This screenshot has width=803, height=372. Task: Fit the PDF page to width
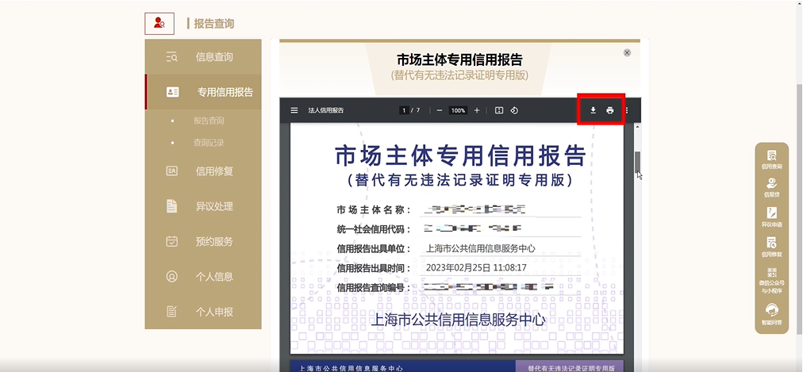pyautogui.click(x=499, y=110)
